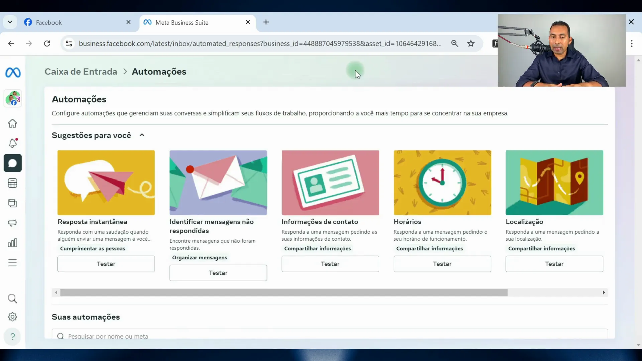Click Testar for Resposta instantânea
Viewport: 642px width, 361px height.
coord(106,264)
